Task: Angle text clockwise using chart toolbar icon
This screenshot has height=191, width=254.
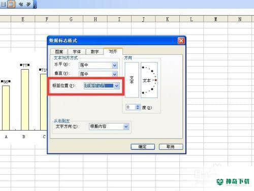Action: [21, 4]
